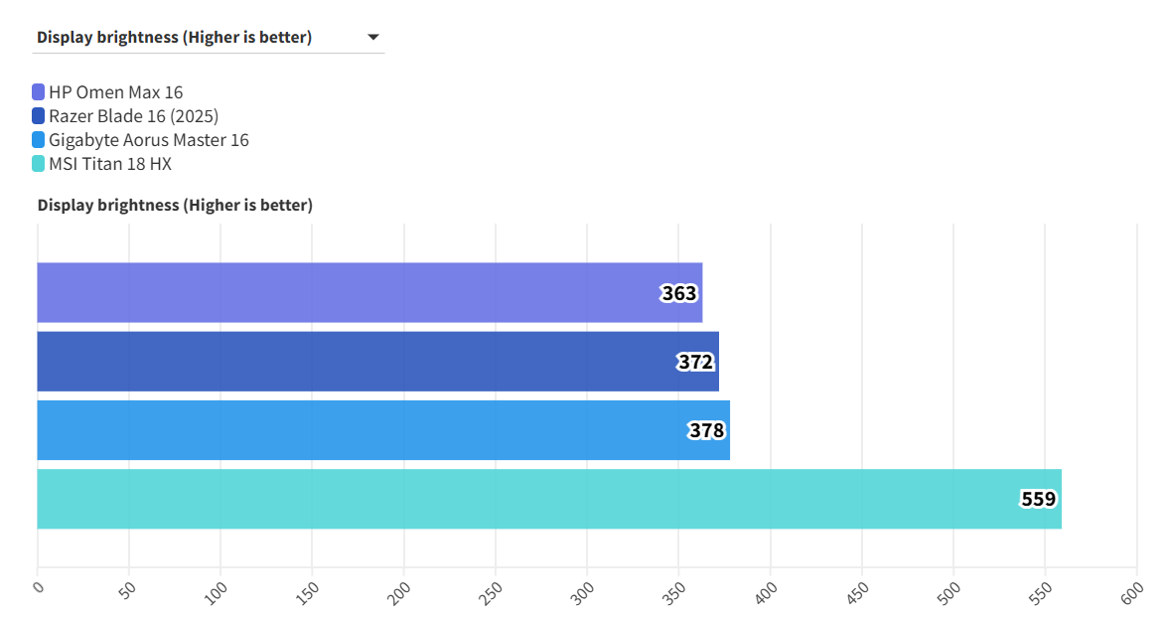Toggle Razer Blade 16 (2025) legend label
Image resolution: width=1167 pixels, height=623 pixels.
pyautogui.click(x=133, y=116)
